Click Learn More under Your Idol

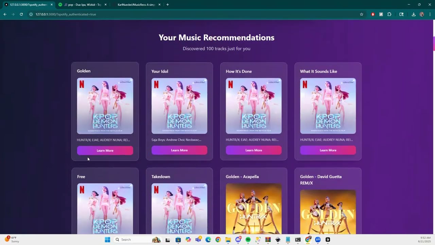pos(179,150)
